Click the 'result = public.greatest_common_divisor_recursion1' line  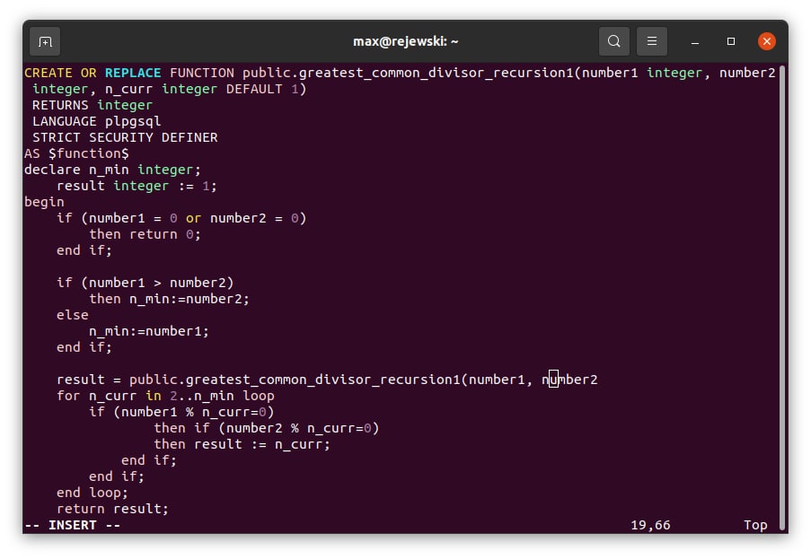[x=328, y=380]
